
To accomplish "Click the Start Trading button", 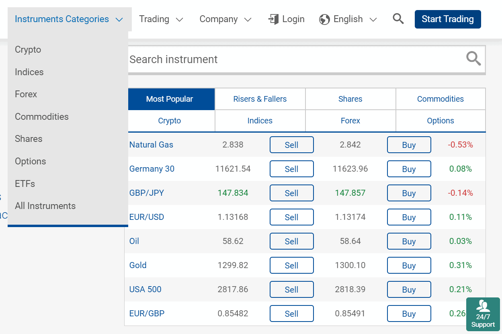I will pyautogui.click(x=447, y=18).
